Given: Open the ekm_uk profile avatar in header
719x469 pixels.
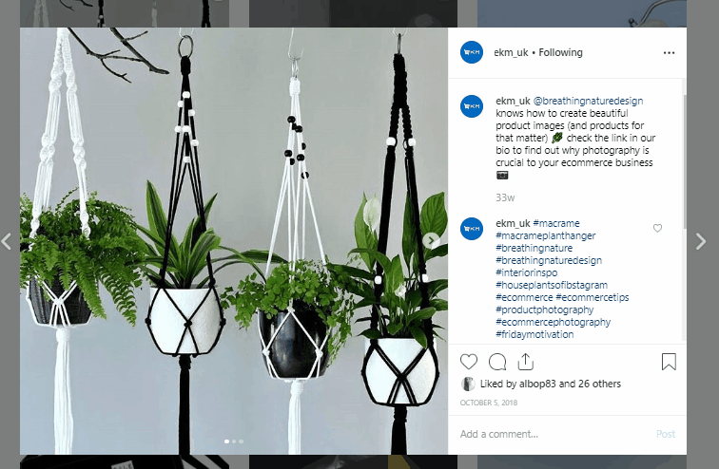Looking at the screenshot, I should (472, 52).
